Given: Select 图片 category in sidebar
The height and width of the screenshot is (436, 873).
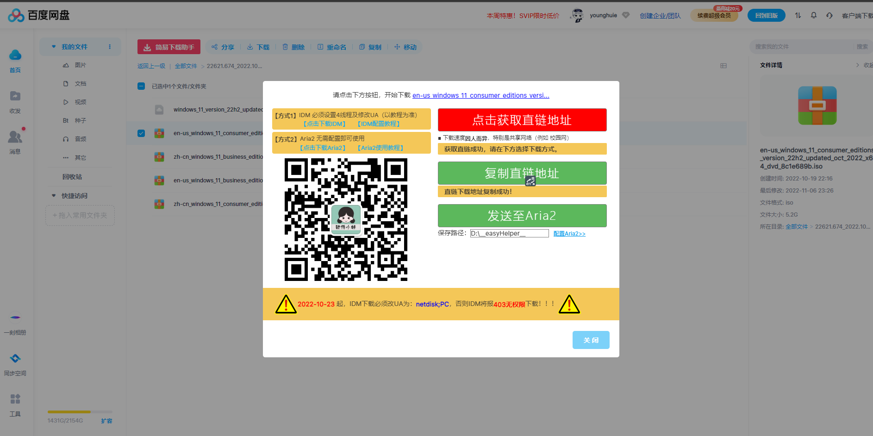Looking at the screenshot, I should [80, 65].
